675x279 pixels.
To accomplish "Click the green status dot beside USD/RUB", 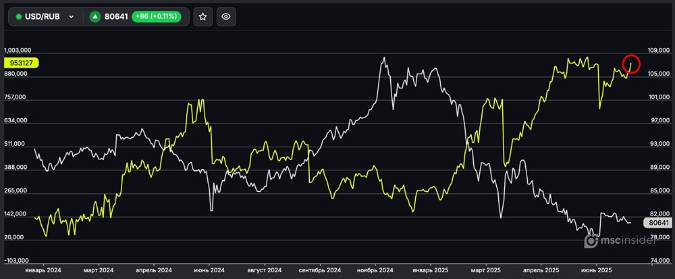I will 18,17.
